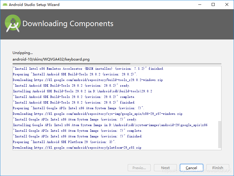Select the Build-Tools 29.0.2 'finished' log line

pyautogui.click(x=74, y=102)
